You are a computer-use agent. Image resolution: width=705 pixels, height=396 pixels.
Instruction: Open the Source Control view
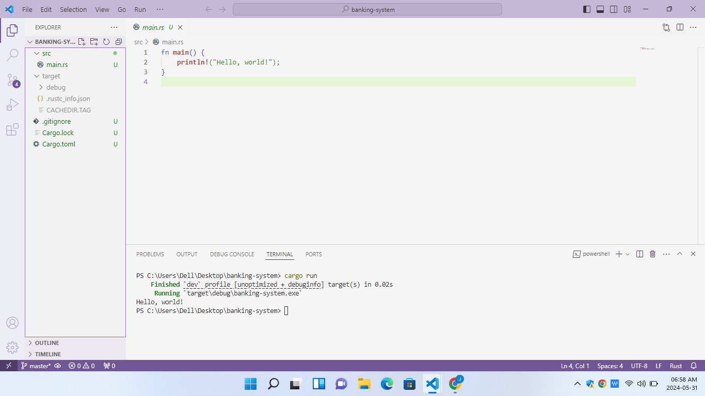(x=12, y=80)
